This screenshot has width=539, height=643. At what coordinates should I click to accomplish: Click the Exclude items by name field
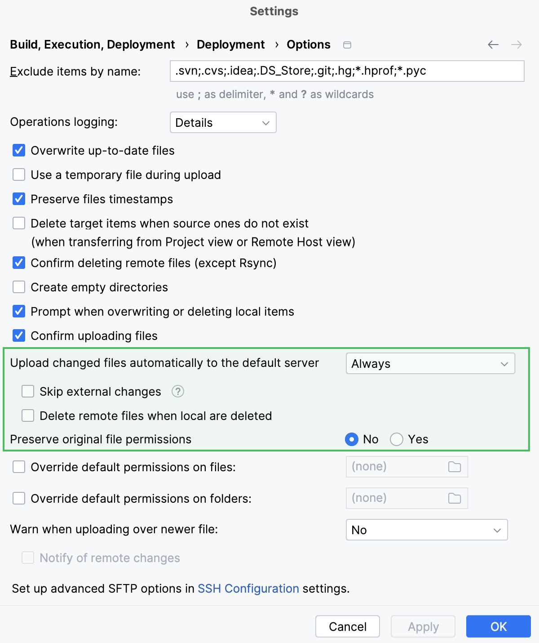pos(347,71)
